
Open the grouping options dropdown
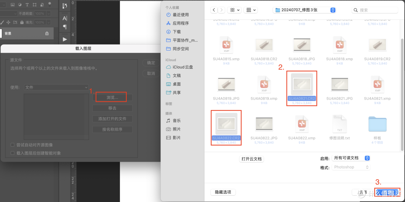pyautogui.click(x=251, y=10)
